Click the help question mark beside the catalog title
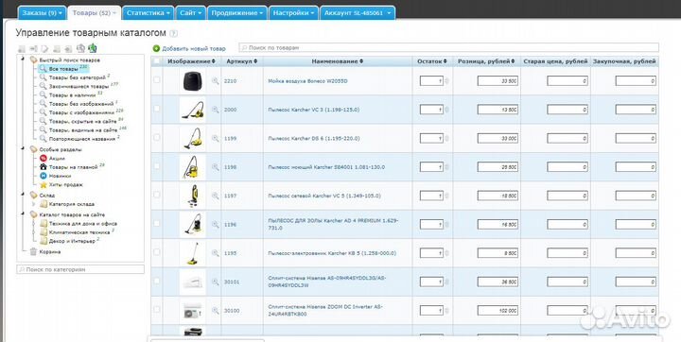 click(173, 33)
